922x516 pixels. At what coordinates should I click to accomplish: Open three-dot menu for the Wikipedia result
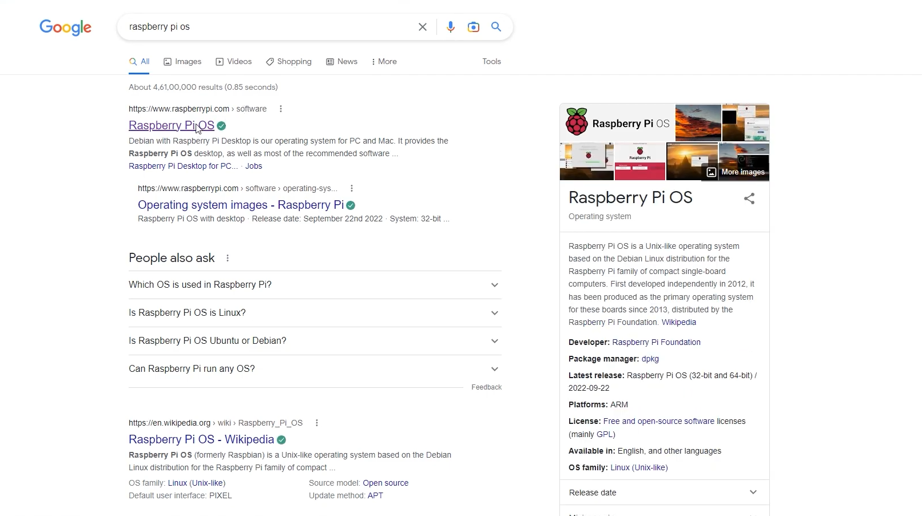(316, 423)
